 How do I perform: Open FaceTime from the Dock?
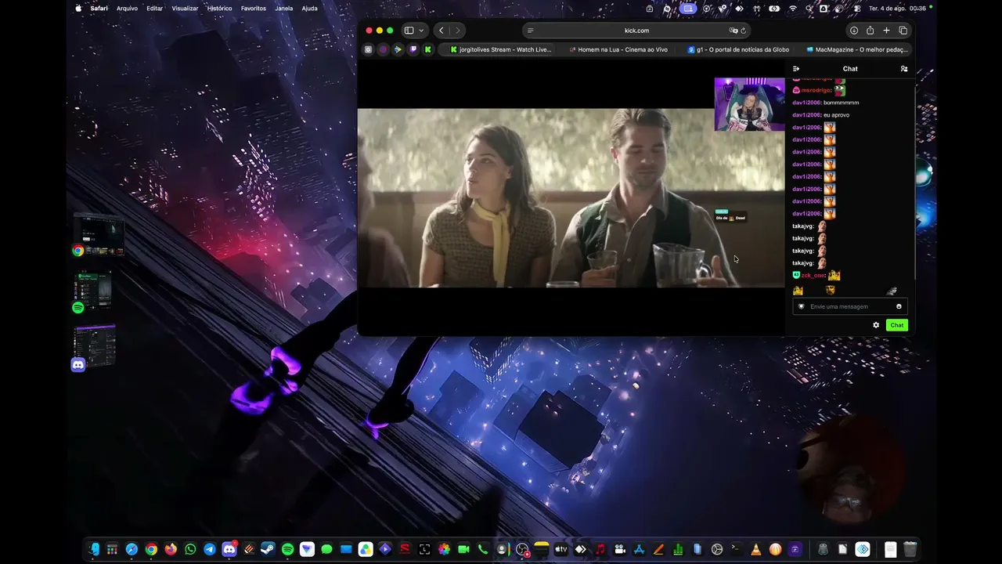coord(463,550)
